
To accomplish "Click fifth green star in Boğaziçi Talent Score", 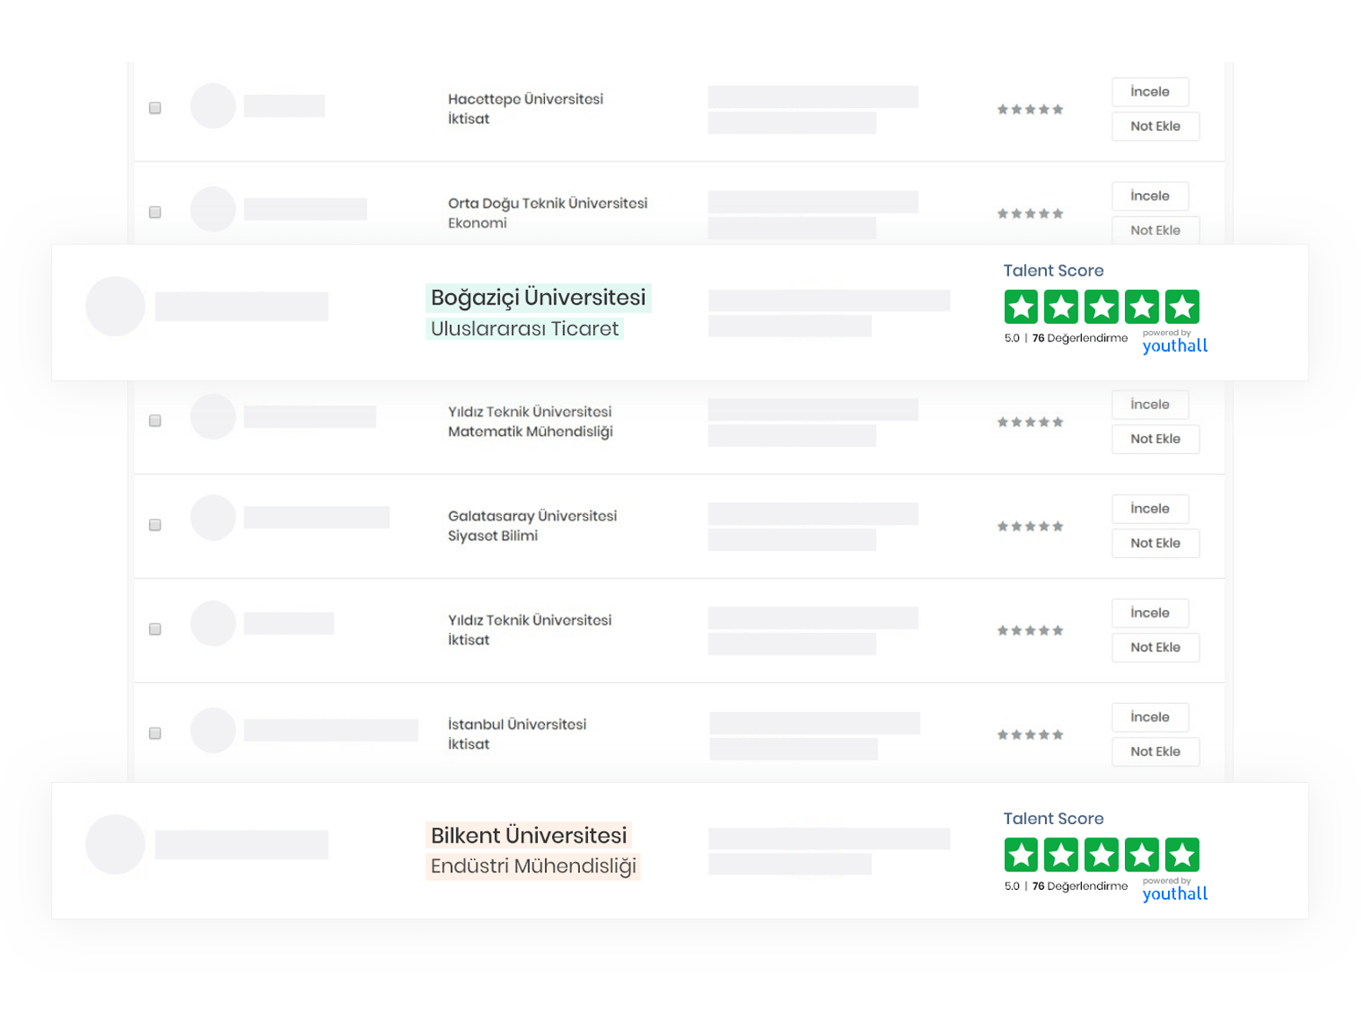I will (1182, 307).
